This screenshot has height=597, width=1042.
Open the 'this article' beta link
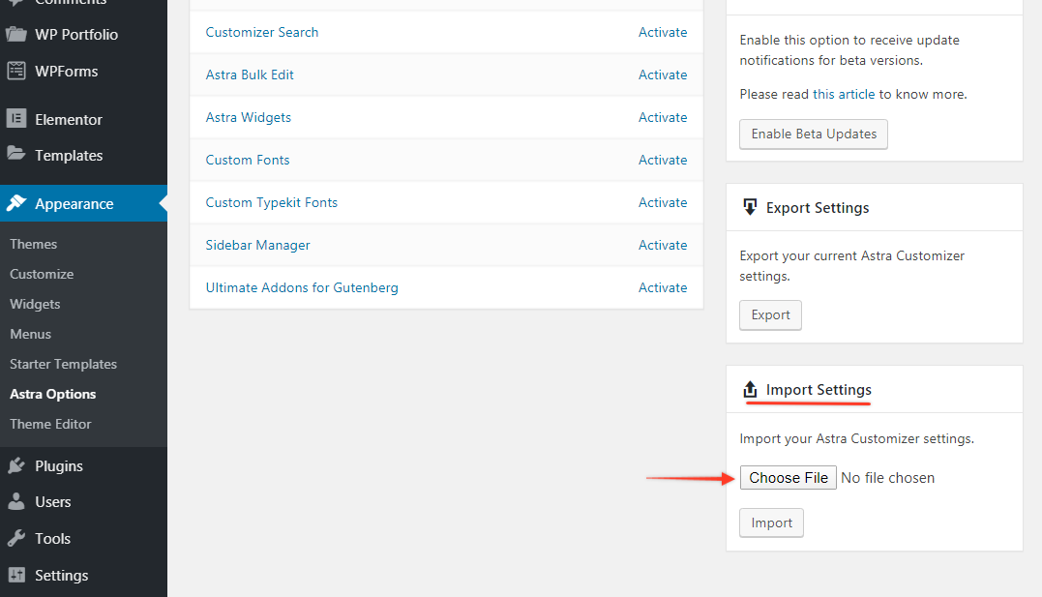coord(844,94)
